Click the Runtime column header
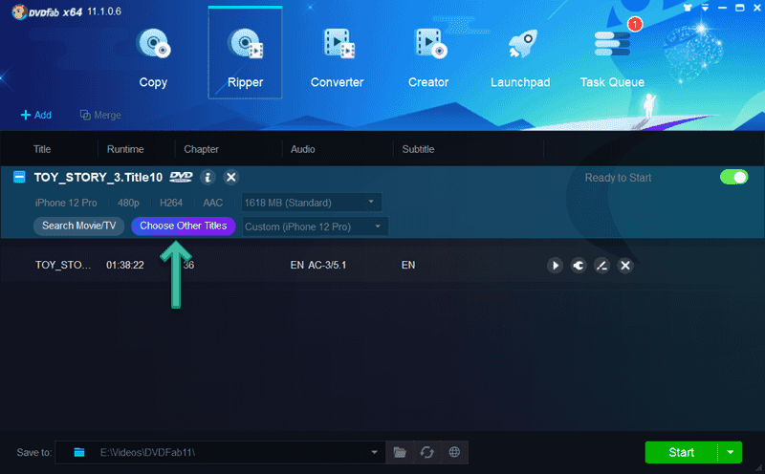Viewport: 765px width, 474px height. point(125,149)
